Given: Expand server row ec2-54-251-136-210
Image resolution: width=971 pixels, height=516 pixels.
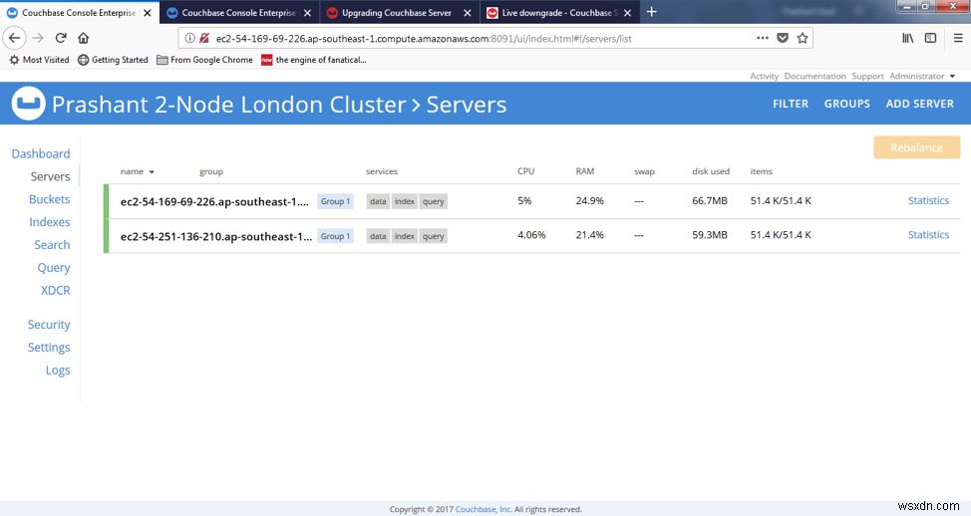Looking at the screenshot, I should pos(532,236).
